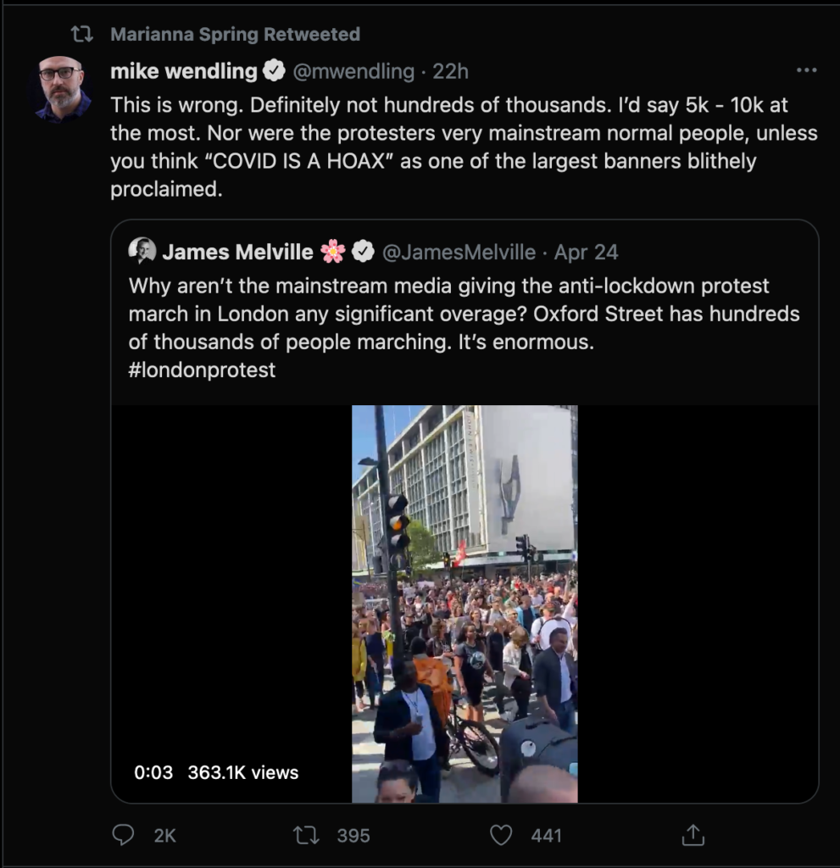Click James Melville's small avatar
The height and width of the screenshot is (868, 840).
click(142, 251)
